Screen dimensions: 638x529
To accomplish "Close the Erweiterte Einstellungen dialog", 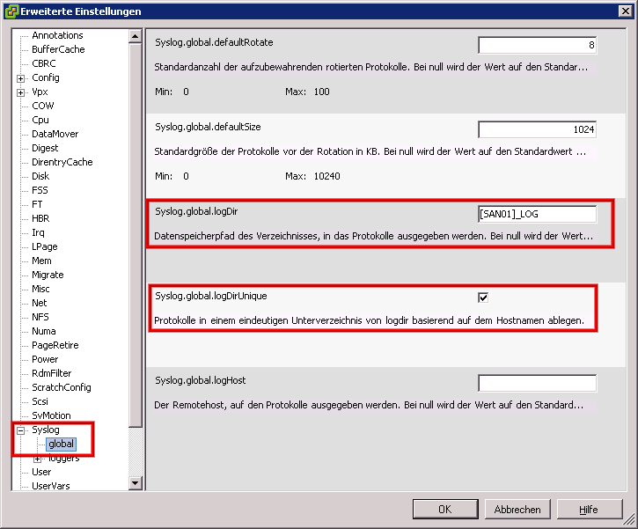I will pos(624,11).
